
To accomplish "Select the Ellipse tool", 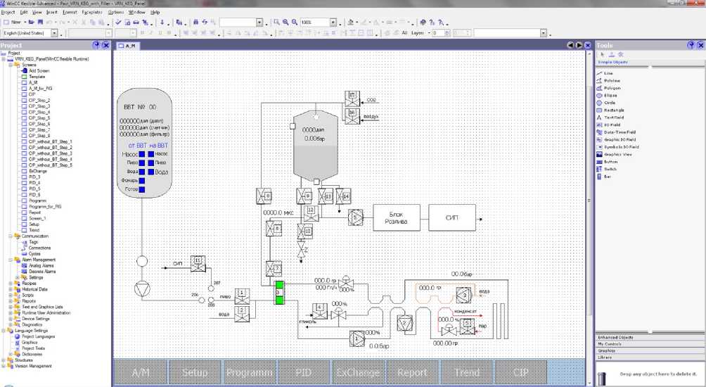I will point(610,95).
